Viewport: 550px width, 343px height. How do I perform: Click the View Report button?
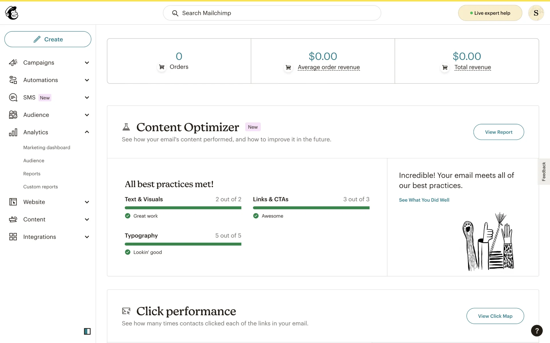coord(498,132)
